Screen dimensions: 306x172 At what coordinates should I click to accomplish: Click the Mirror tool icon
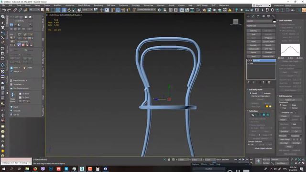tap(160, 10)
